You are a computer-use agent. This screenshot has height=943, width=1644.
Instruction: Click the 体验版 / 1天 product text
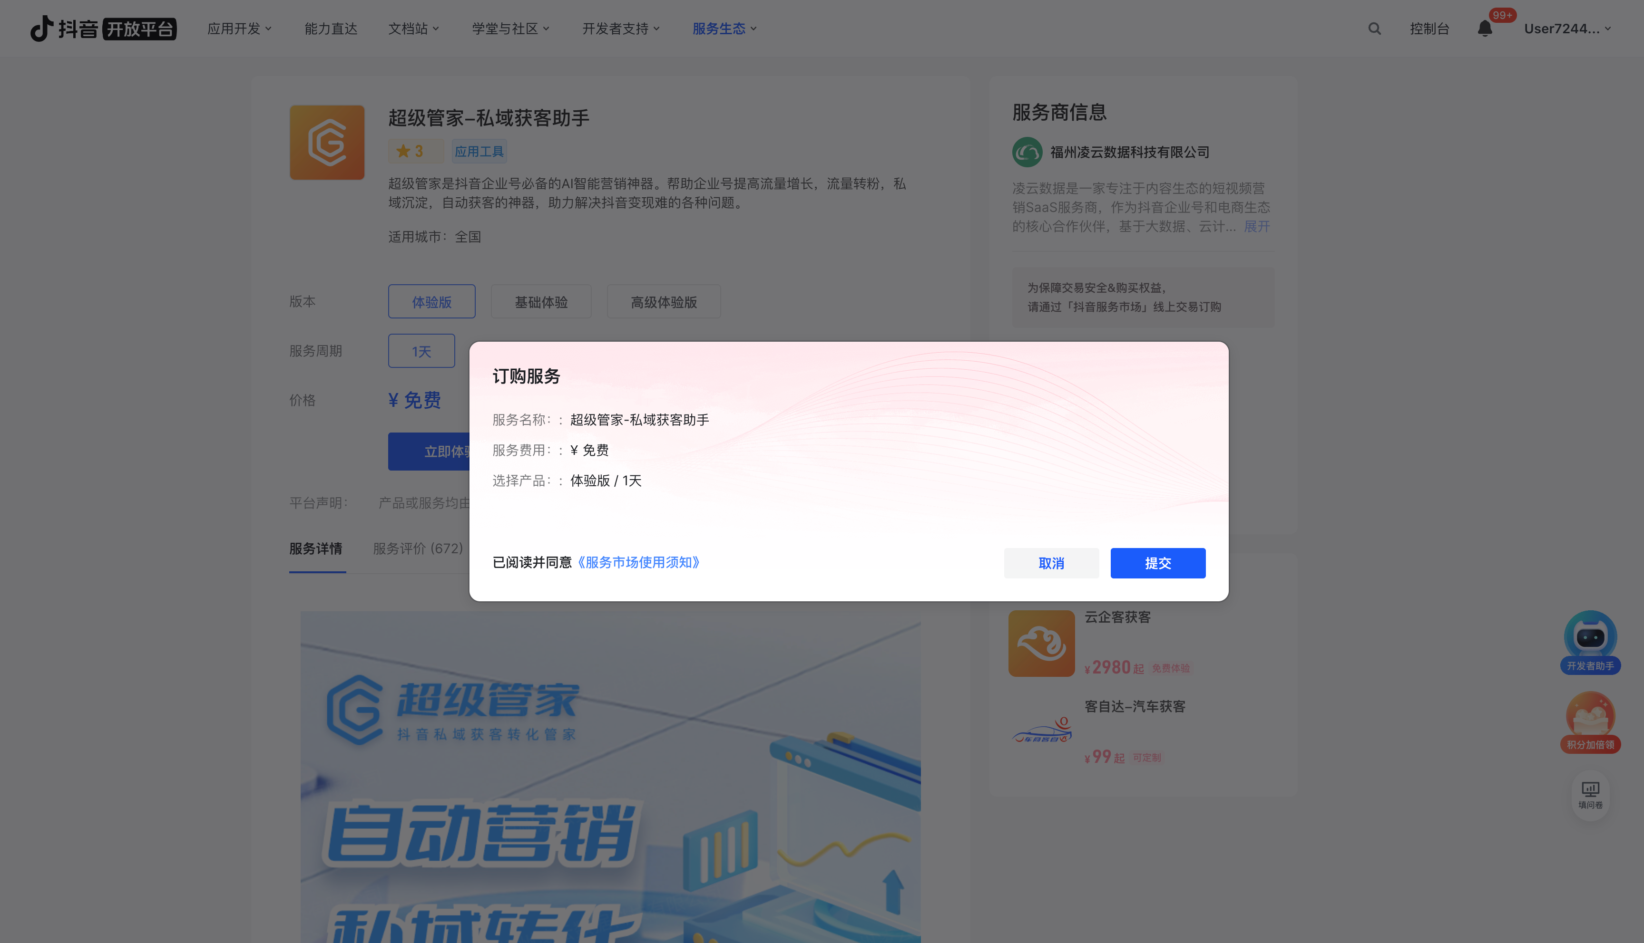coord(605,481)
